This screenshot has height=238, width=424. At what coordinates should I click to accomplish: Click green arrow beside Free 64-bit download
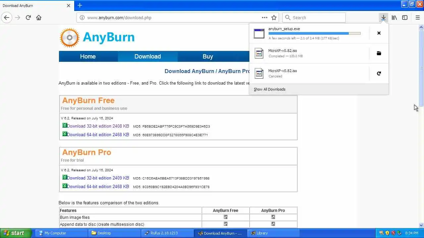pos(65,134)
